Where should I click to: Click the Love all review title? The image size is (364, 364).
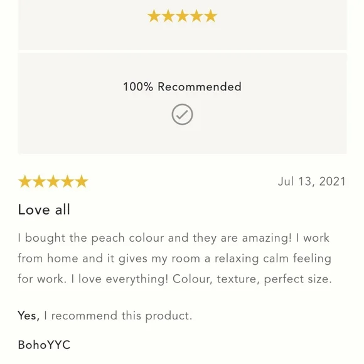point(44,210)
